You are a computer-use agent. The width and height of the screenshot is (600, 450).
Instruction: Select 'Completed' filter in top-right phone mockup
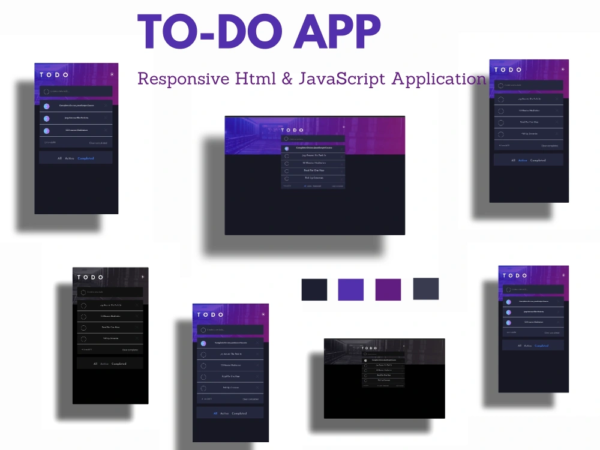538,160
